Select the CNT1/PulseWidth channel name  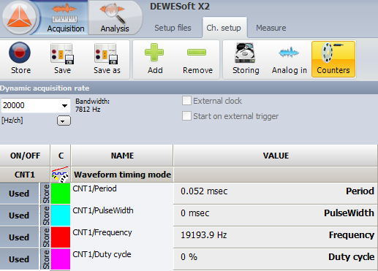point(103,210)
